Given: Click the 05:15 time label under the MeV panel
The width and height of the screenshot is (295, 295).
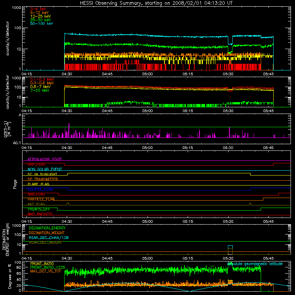Looking at the screenshot, I should click(x=188, y=111).
